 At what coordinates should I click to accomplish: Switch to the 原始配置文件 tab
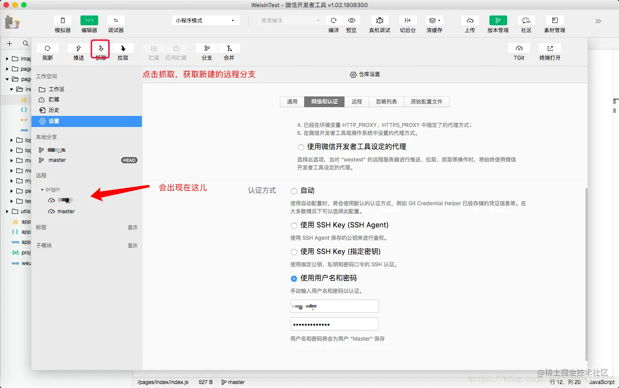click(x=427, y=102)
